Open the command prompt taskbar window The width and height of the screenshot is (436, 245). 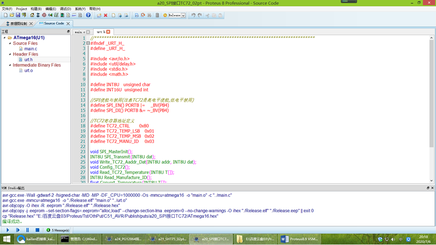(79, 239)
